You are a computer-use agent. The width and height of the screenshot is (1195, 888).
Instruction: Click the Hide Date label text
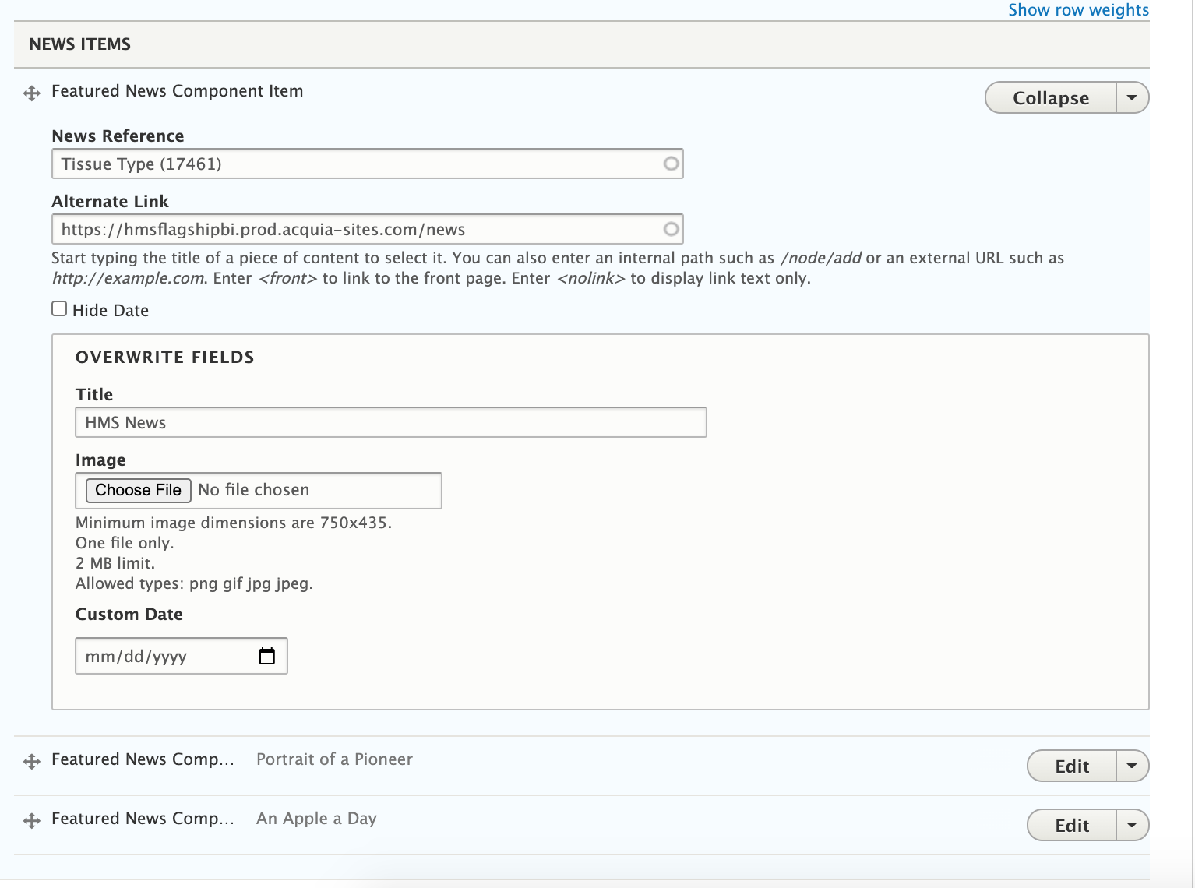click(x=111, y=311)
